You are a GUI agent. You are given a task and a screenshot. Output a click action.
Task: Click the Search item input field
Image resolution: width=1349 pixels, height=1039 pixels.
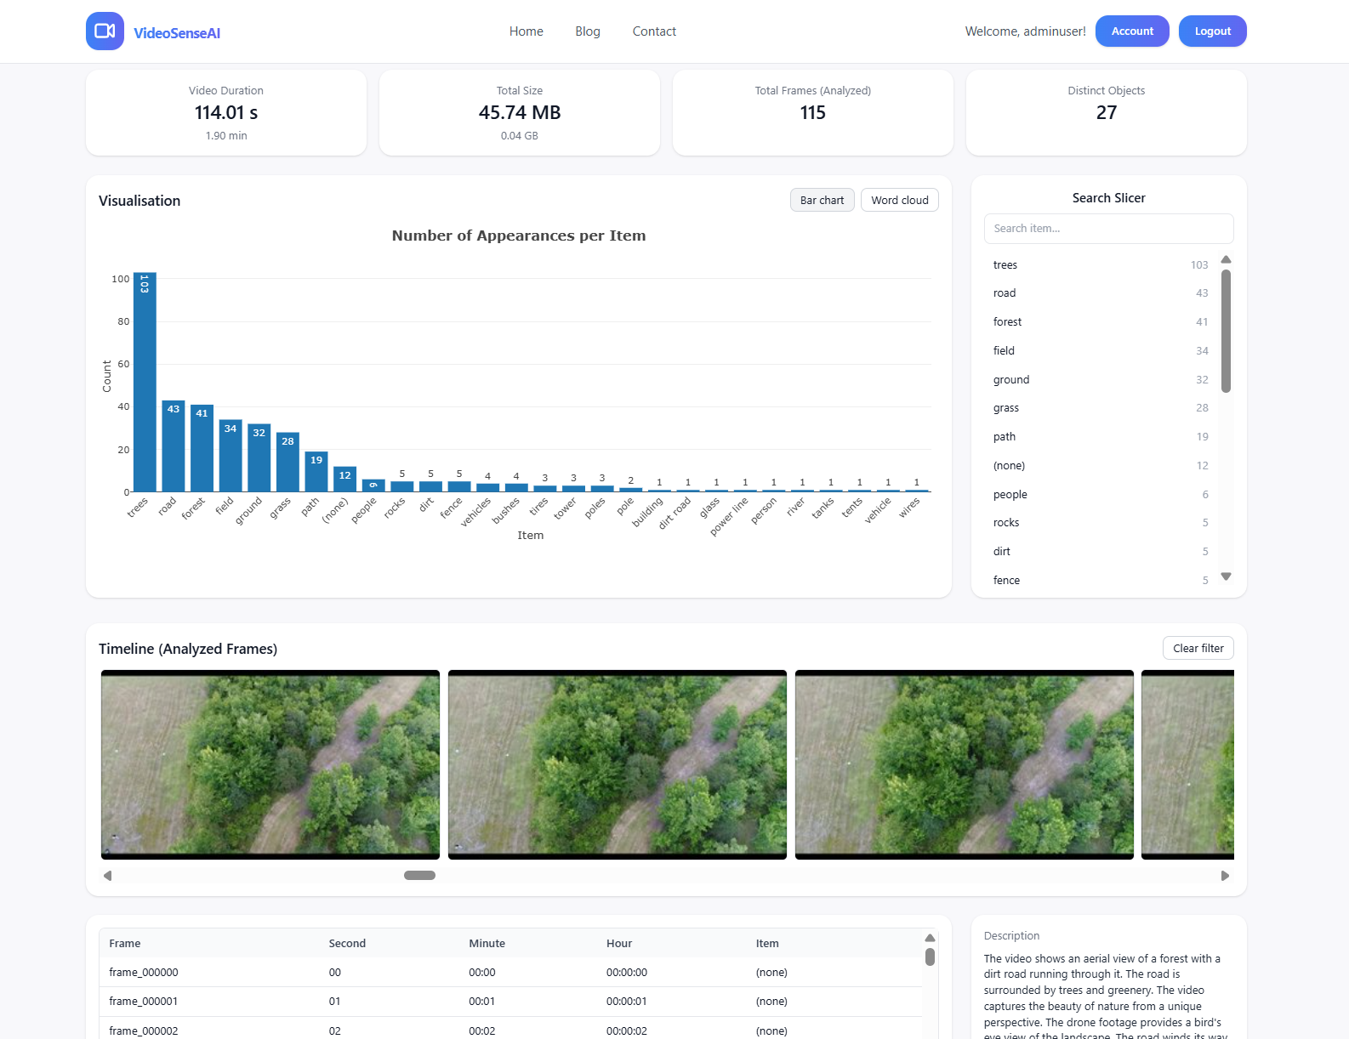(1107, 229)
